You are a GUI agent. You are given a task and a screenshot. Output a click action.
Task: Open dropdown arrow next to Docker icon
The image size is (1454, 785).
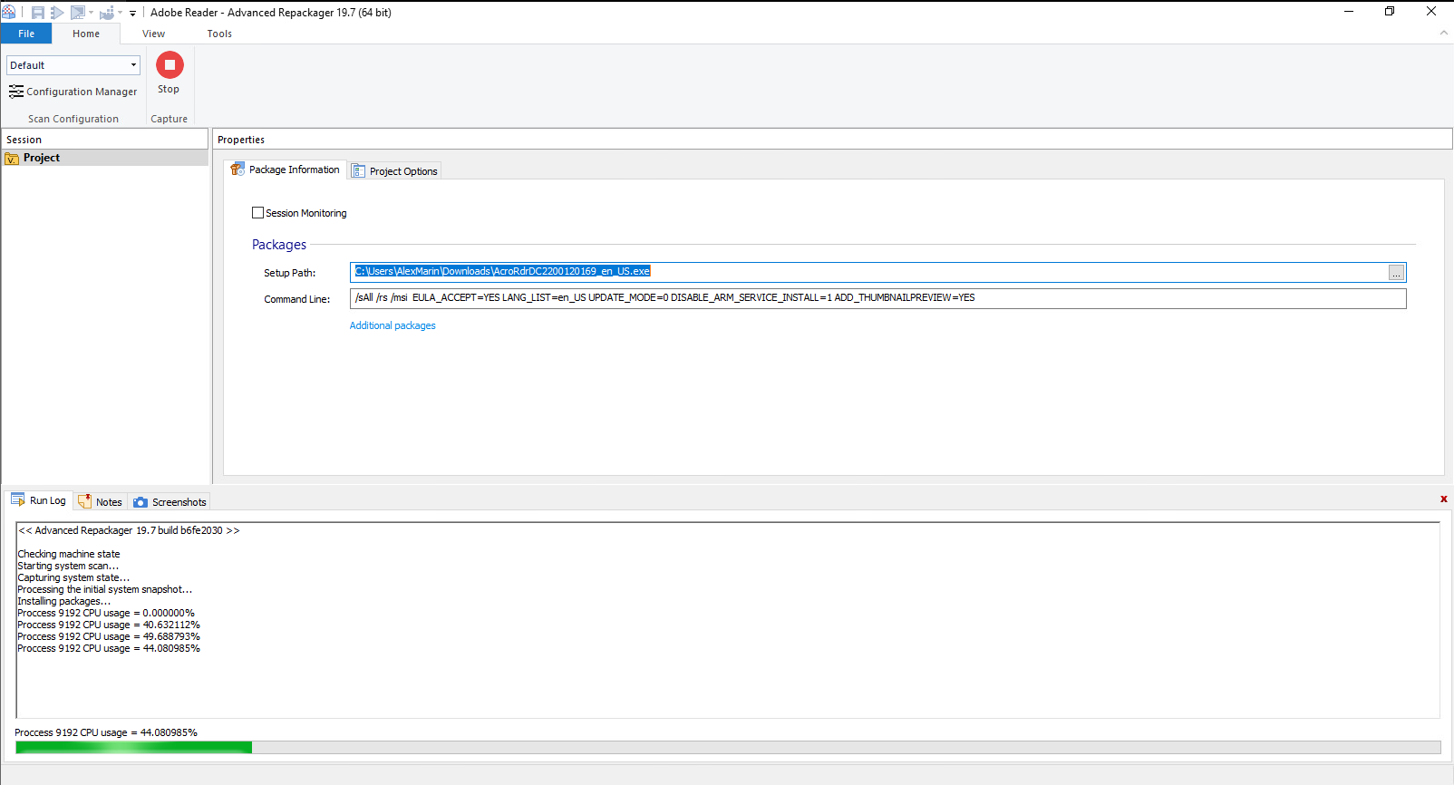[120, 13]
